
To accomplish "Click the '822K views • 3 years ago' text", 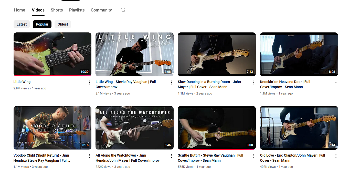I will 113,167.
